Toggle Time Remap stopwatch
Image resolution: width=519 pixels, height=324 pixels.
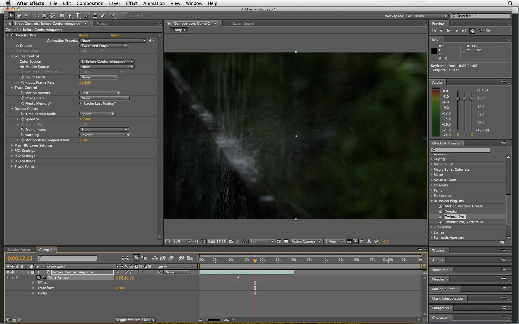pos(39,277)
